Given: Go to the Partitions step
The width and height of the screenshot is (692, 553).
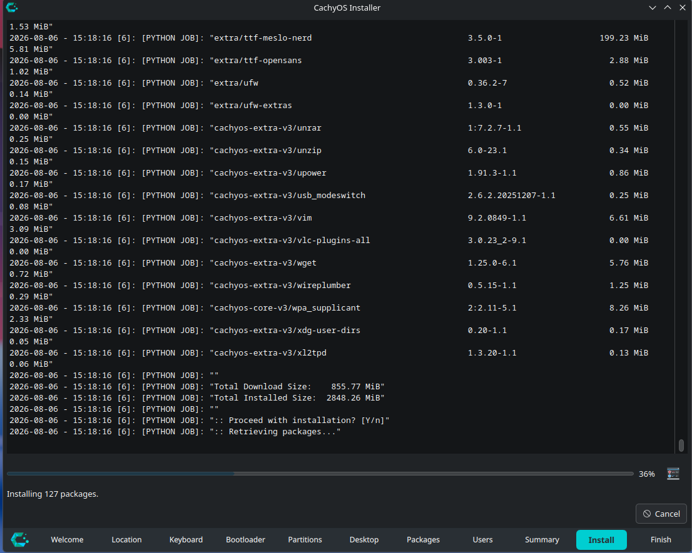Looking at the screenshot, I should tap(305, 539).
